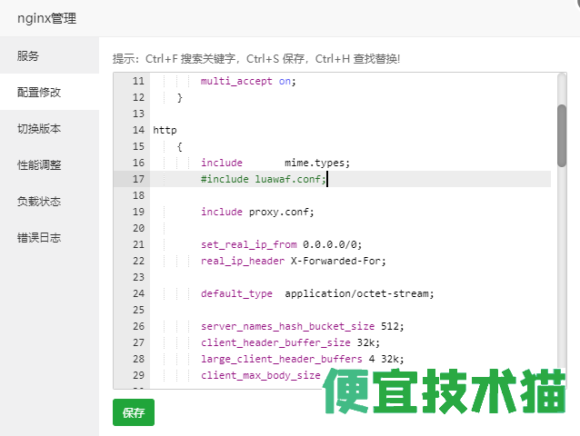This screenshot has height=436, width=580.
Task: Click the closing brace on line 12
Action: pyautogui.click(x=179, y=98)
